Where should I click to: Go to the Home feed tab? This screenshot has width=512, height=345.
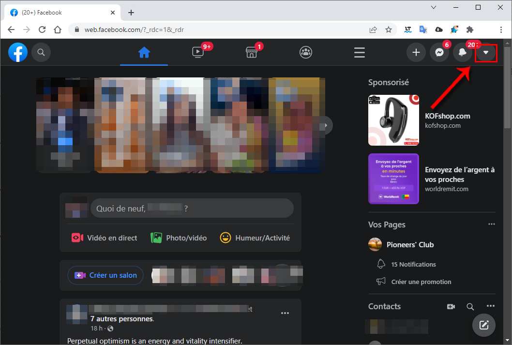pyautogui.click(x=144, y=52)
